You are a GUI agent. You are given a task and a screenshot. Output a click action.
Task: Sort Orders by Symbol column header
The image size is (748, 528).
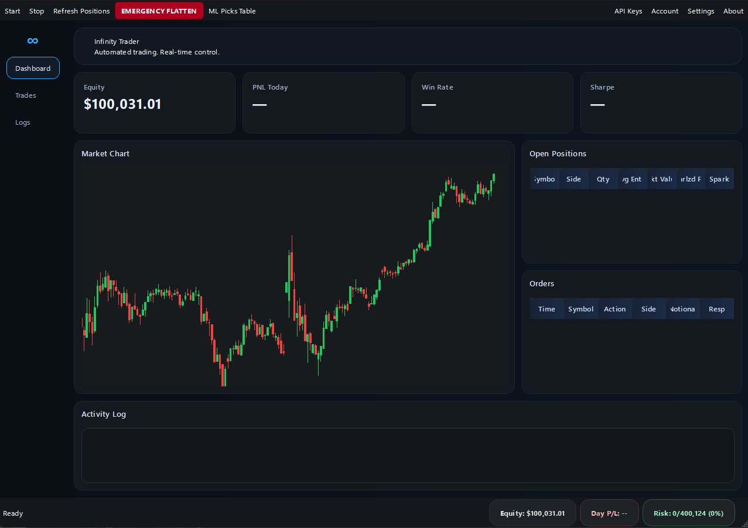click(580, 309)
